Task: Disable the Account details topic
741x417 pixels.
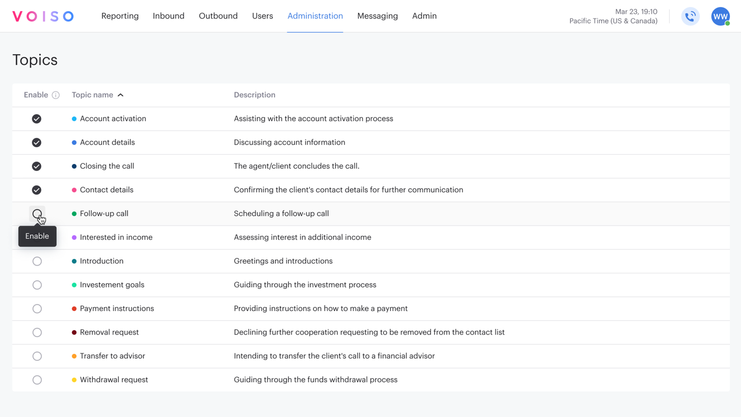Action: pyautogui.click(x=36, y=142)
